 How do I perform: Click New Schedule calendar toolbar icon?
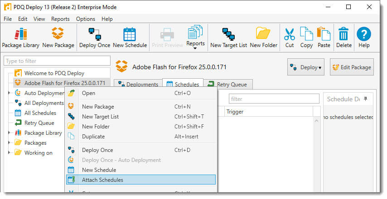(130, 38)
